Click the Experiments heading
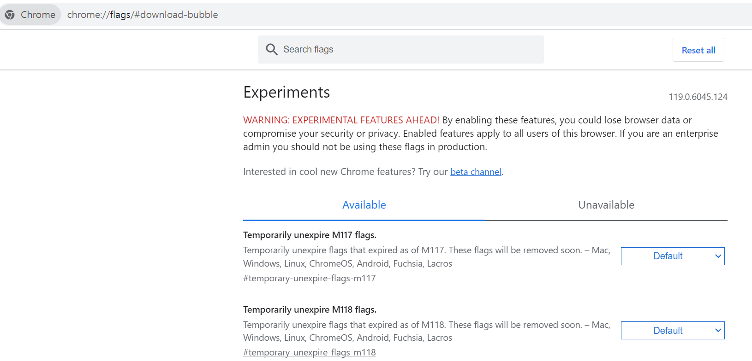752x361 pixels. pyautogui.click(x=286, y=92)
